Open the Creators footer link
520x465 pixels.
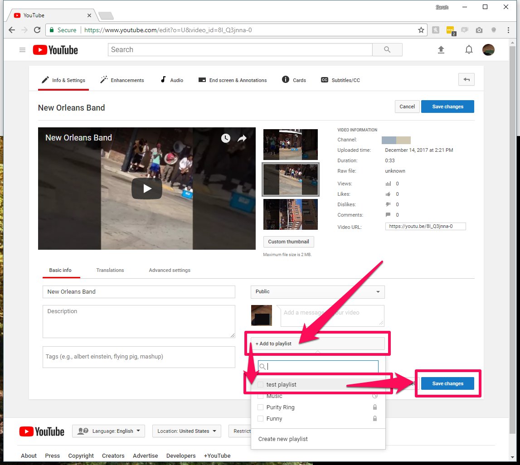tap(113, 456)
